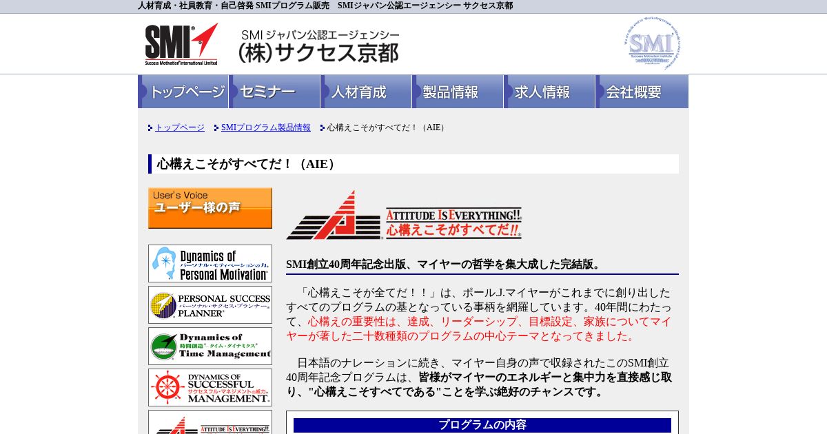
Task: Open the 求人情報 navigation tab
Action: coord(550,92)
